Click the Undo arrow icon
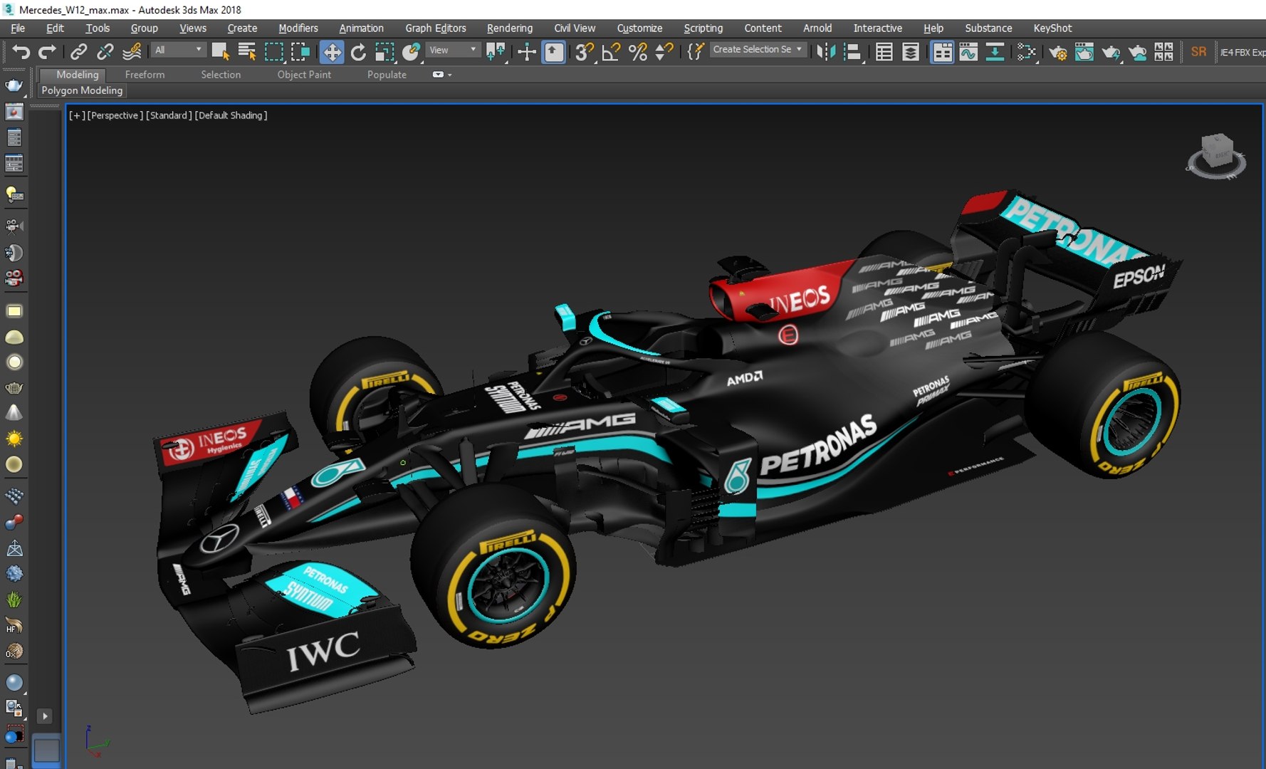Viewport: 1266px width, 769px height. 21,52
